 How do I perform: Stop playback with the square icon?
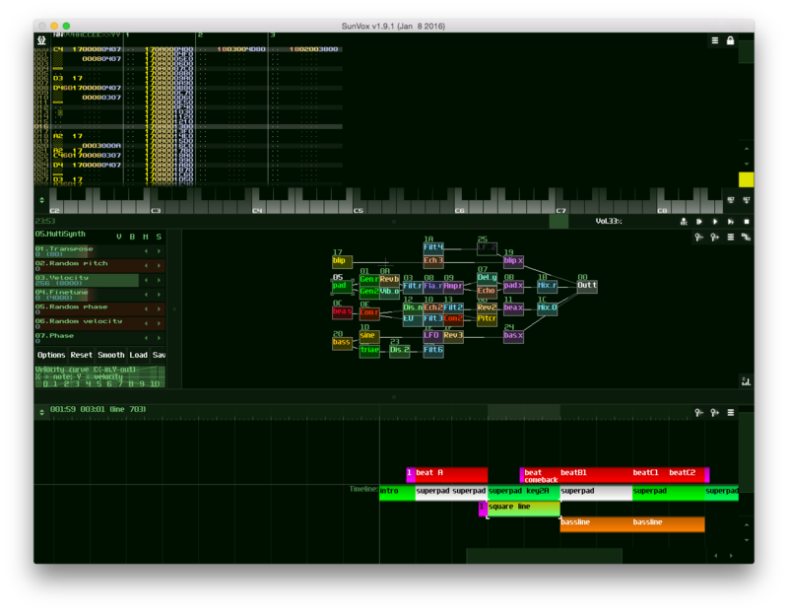747,222
